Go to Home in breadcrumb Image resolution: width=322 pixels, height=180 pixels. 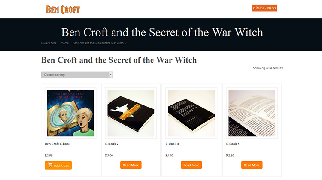point(65,43)
